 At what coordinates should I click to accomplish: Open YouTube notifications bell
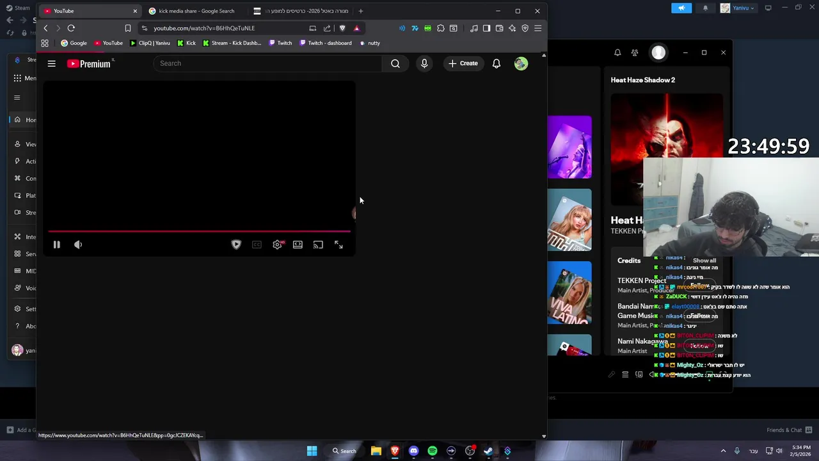point(497,63)
